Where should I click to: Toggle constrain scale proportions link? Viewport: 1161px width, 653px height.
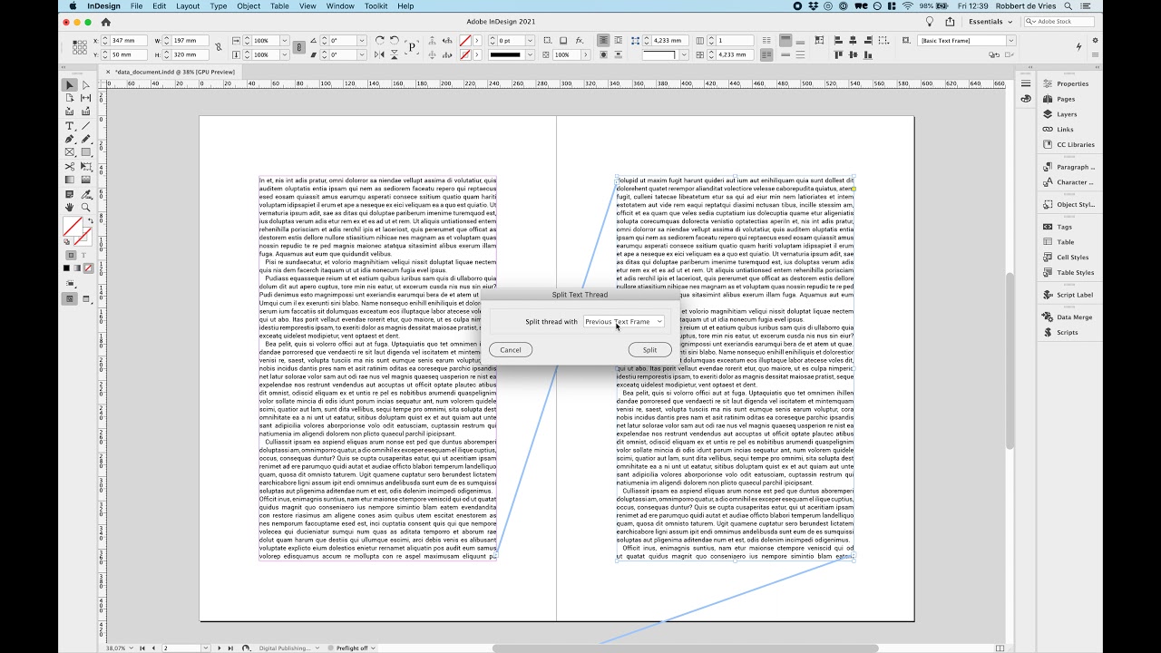(299, 47)
